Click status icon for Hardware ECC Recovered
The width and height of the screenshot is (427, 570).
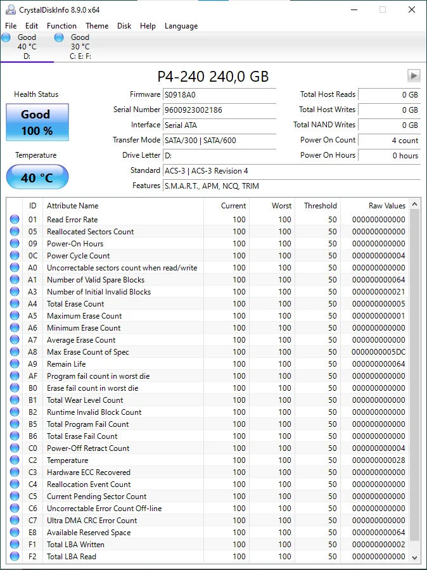coord(15,472)
